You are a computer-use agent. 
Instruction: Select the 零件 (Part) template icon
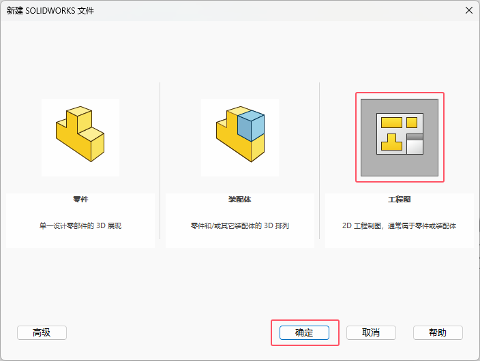[x=80, y=138]
